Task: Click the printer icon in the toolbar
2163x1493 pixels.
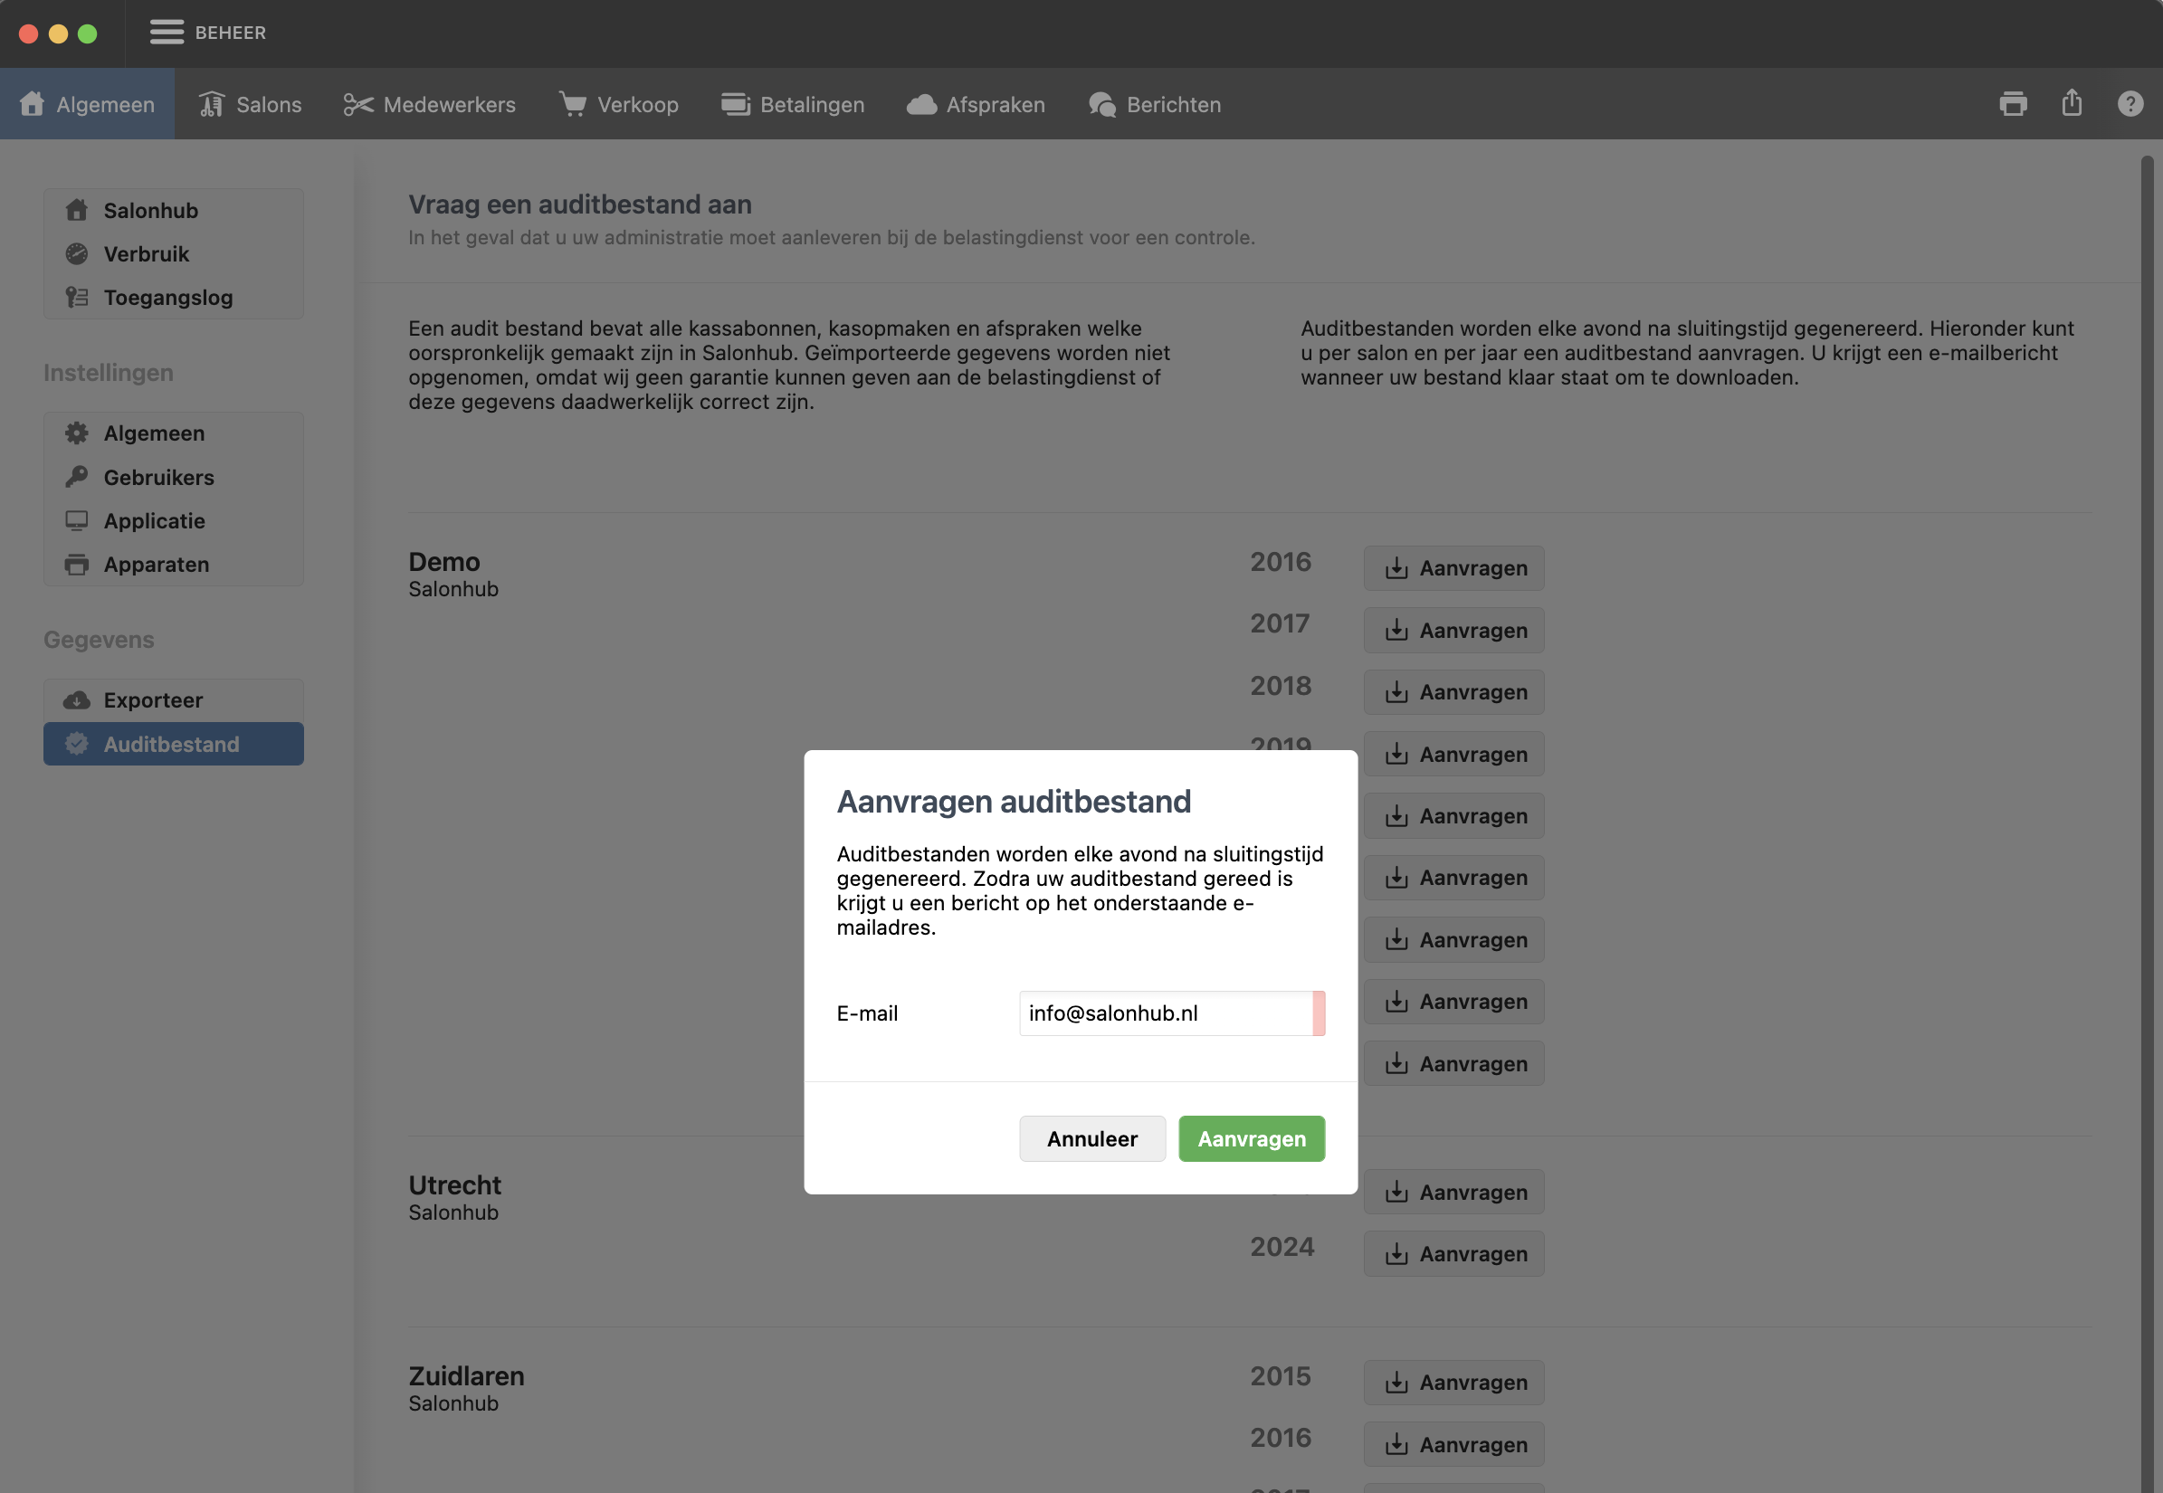Action: click(x=2013, y=104)
